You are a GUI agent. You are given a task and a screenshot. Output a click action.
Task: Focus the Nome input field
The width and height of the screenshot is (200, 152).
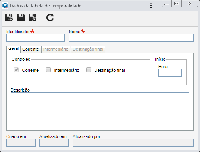click(131, 38)
